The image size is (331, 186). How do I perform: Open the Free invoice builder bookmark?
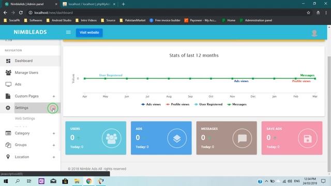165,21
